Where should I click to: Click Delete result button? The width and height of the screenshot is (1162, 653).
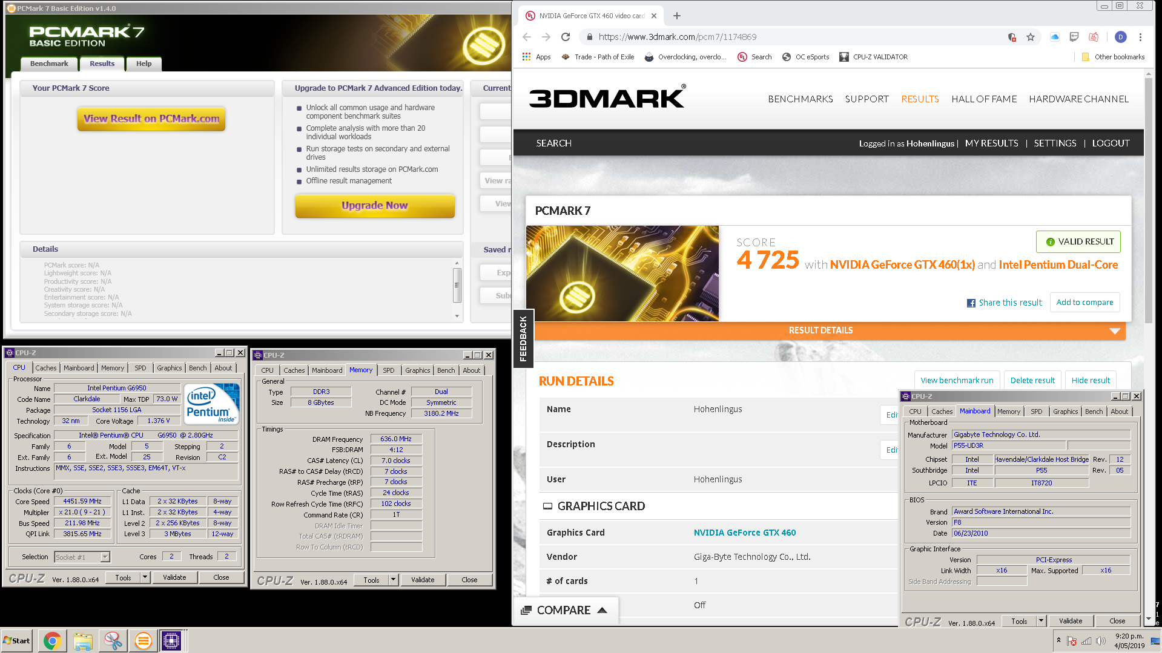coord(1032,381)
